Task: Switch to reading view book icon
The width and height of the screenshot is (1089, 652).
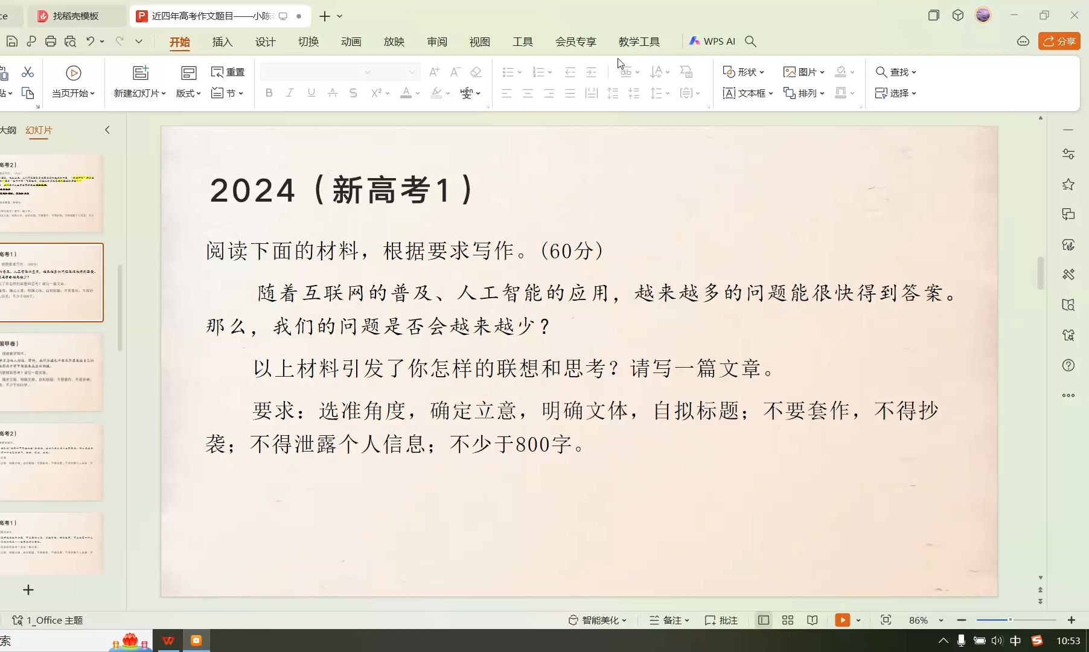Action: [813, 620]
